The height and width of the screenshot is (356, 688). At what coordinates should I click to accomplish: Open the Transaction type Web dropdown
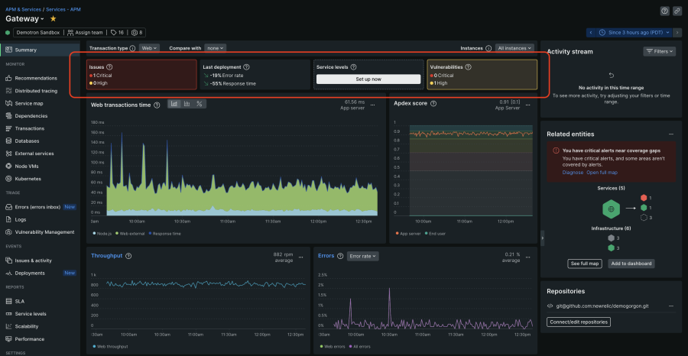point(149,47)
